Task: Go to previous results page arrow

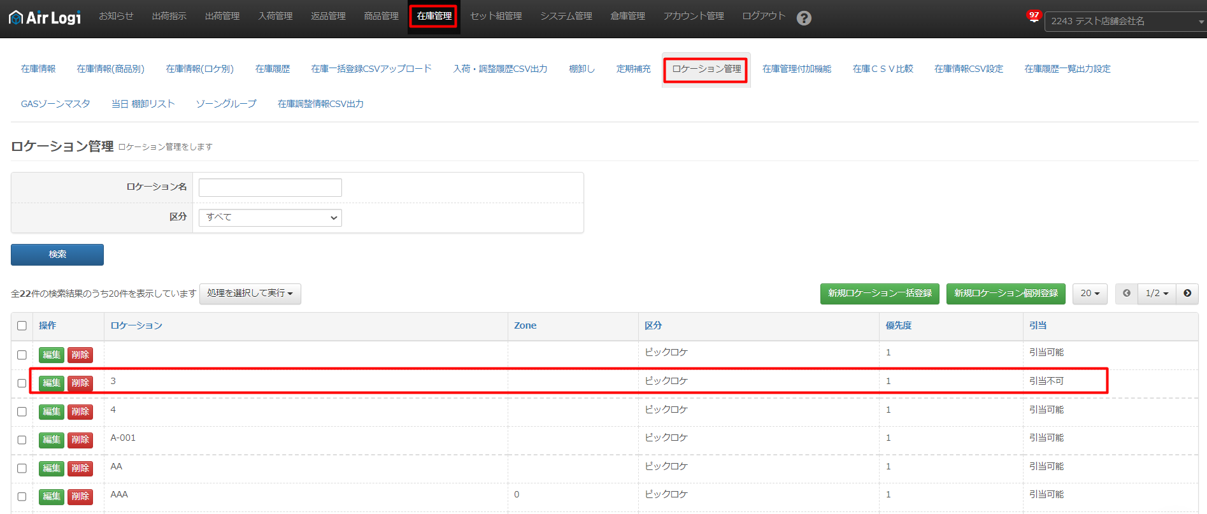Action: click(1126, 294)
